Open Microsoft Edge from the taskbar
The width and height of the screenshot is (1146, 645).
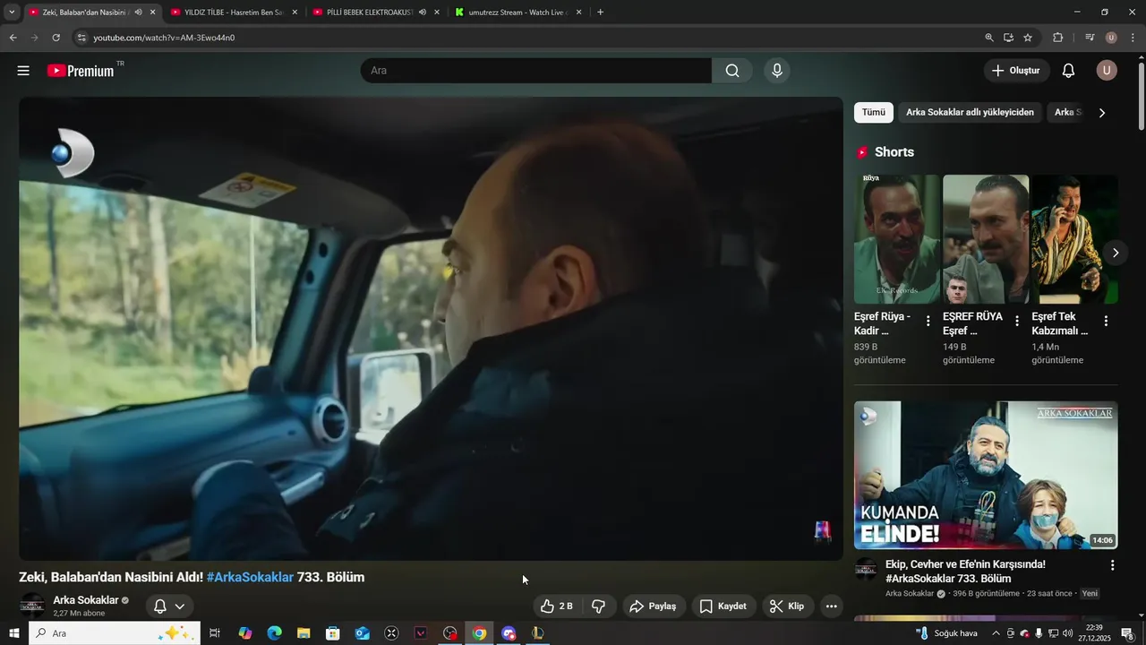[274, 633]
